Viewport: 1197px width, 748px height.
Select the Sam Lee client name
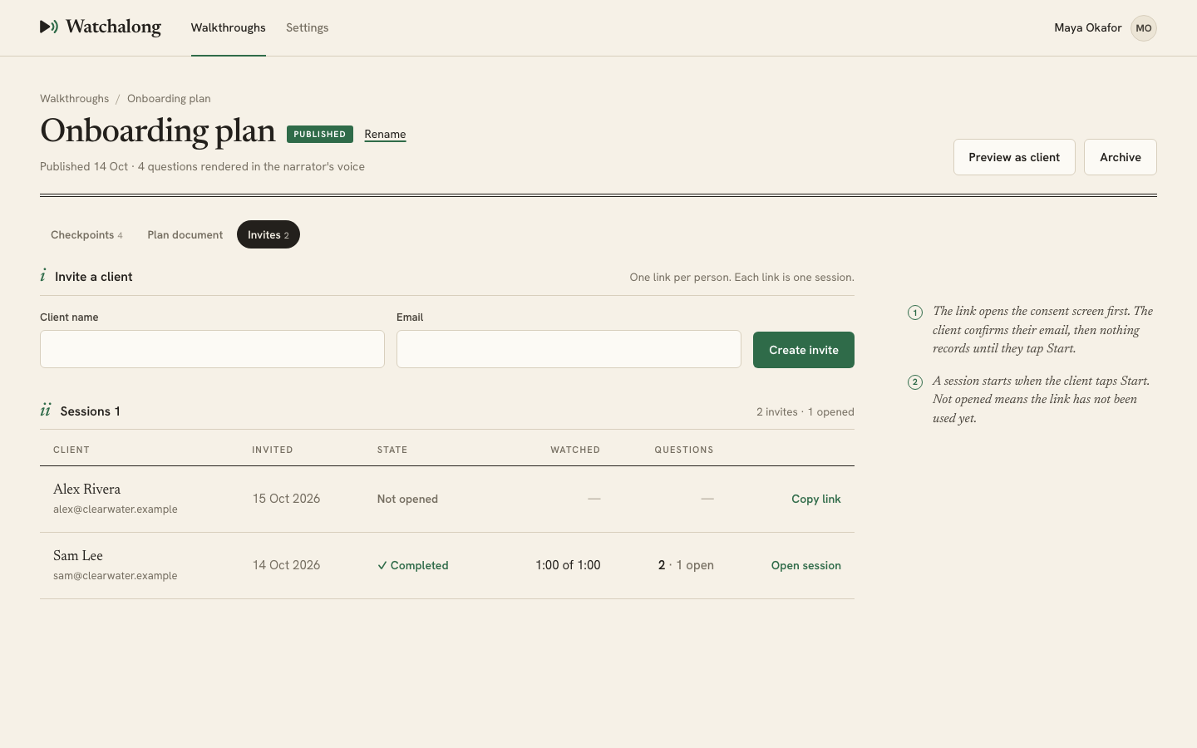[x=78, y=555]
